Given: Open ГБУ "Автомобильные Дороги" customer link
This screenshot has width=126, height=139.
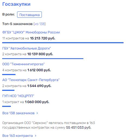Looking at the screenshot, I should (x=27, y=48).
